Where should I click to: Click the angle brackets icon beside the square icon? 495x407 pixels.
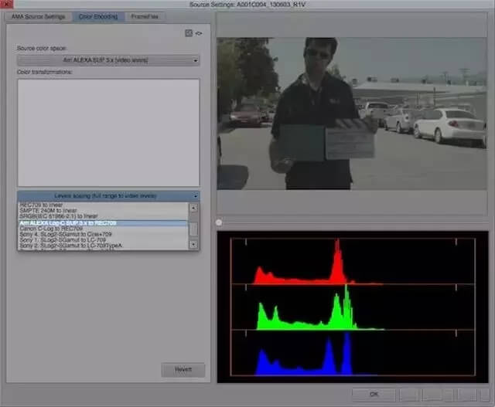point(198,33)
